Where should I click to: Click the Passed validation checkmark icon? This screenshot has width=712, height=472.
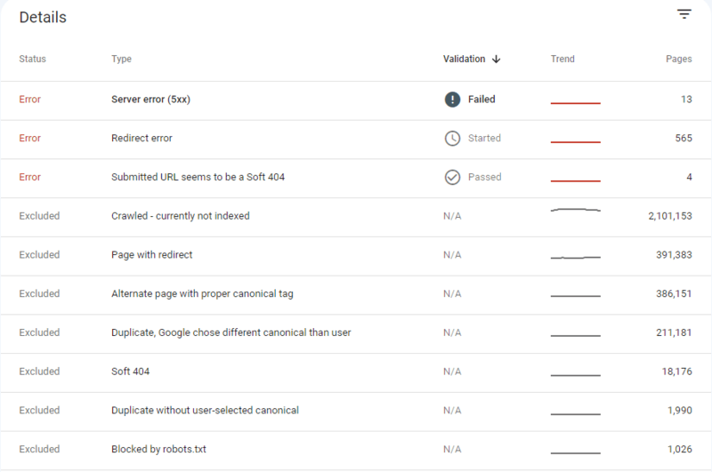pyautogui.click(x=452, y=177)
